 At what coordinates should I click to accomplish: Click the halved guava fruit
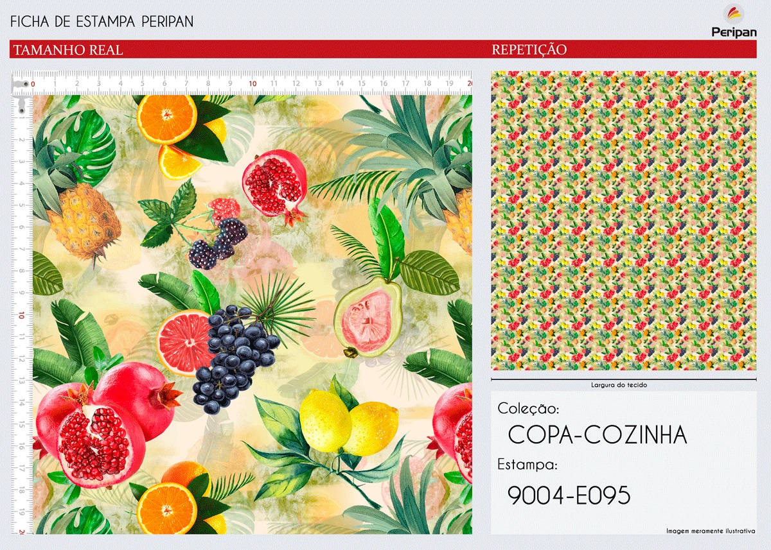pyautogui.click(x=368, y=318)
